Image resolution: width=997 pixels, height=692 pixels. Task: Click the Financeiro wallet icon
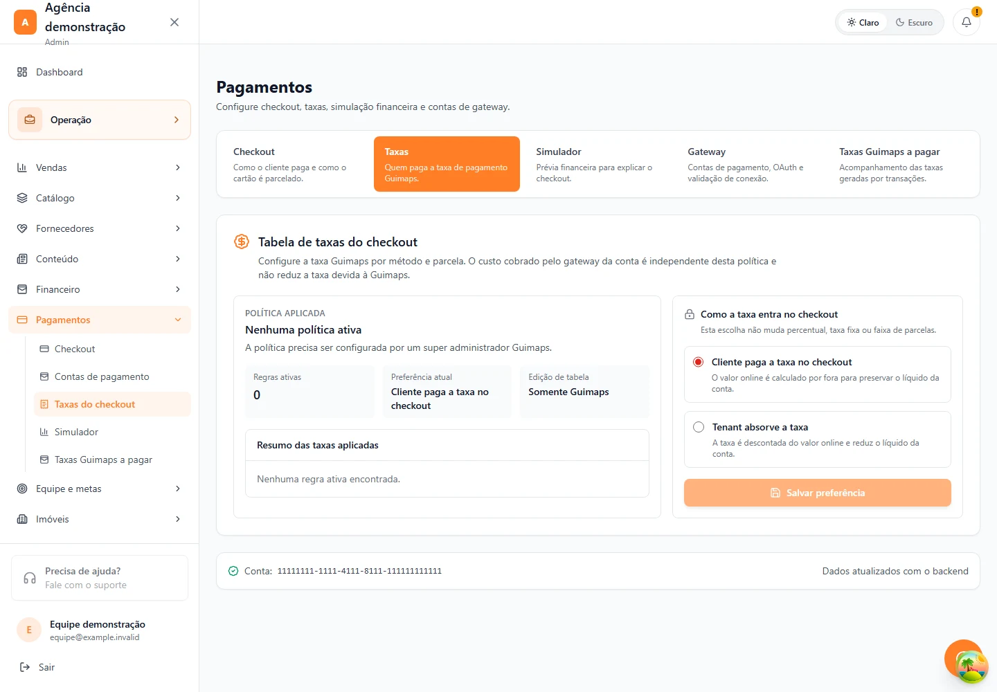click(x=22, y=289)
